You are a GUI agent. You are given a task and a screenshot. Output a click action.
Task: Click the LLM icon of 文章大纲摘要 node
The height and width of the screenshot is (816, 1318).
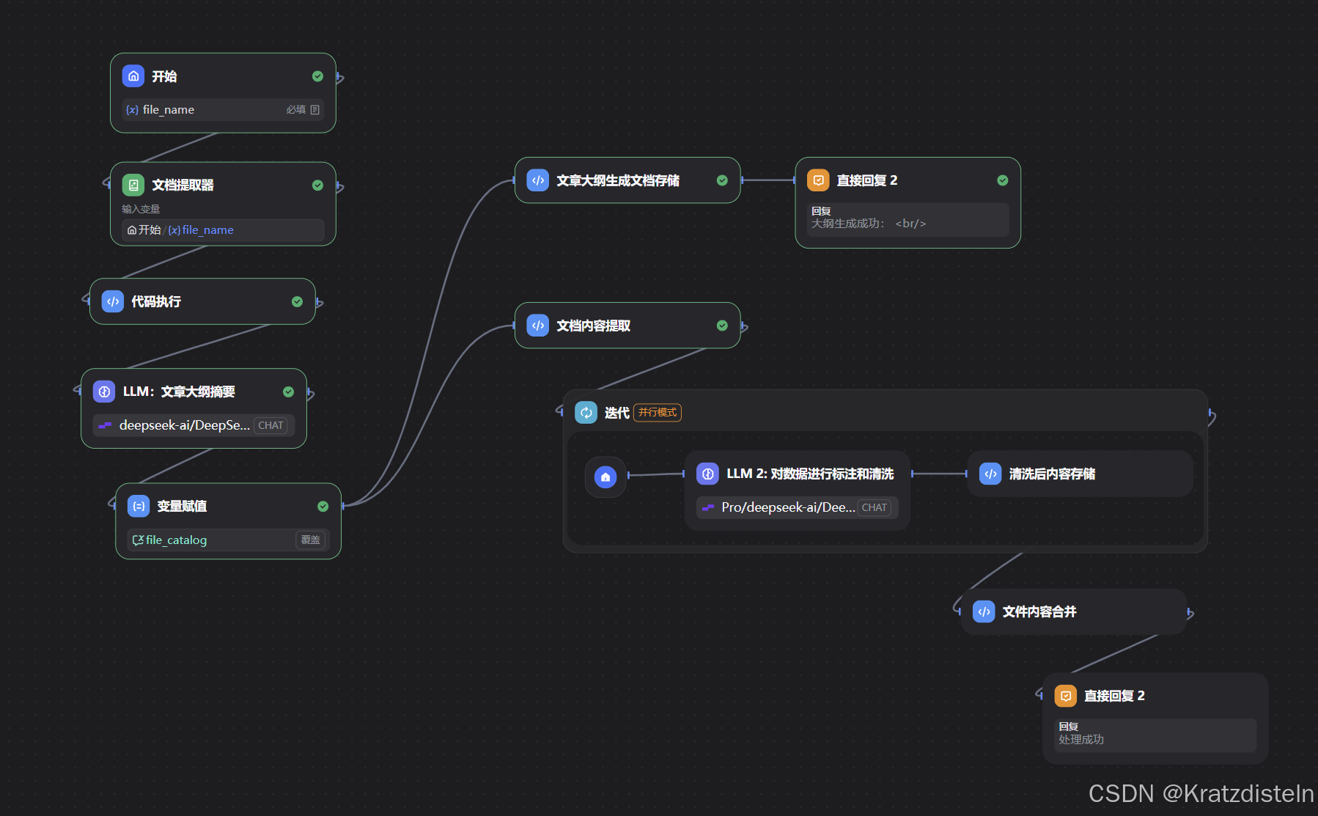click(104, 392)
